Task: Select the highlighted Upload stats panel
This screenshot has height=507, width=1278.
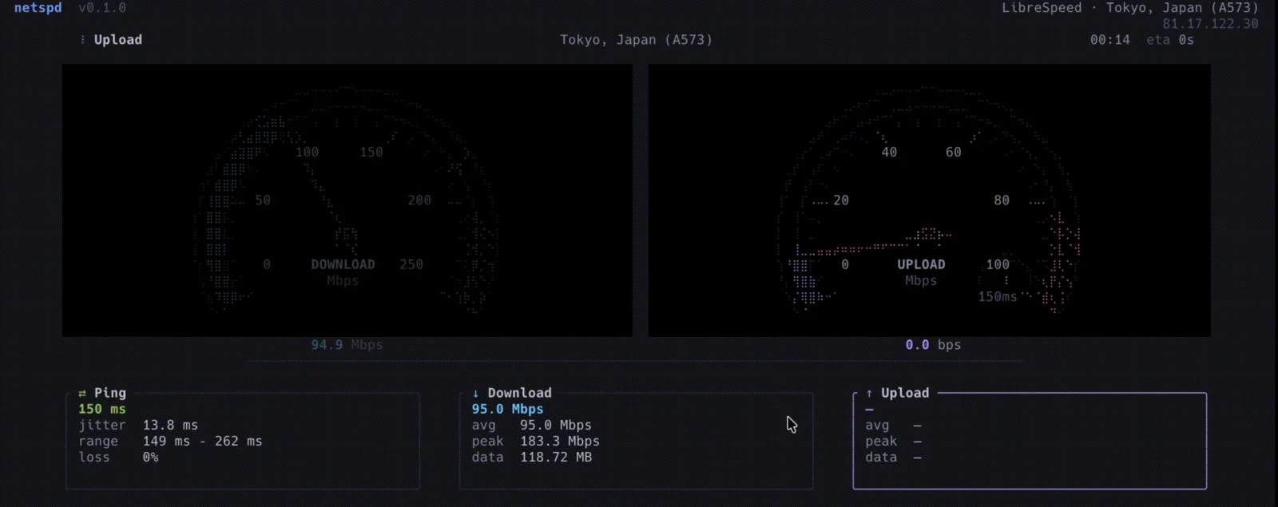Action: click(1030, 440)
